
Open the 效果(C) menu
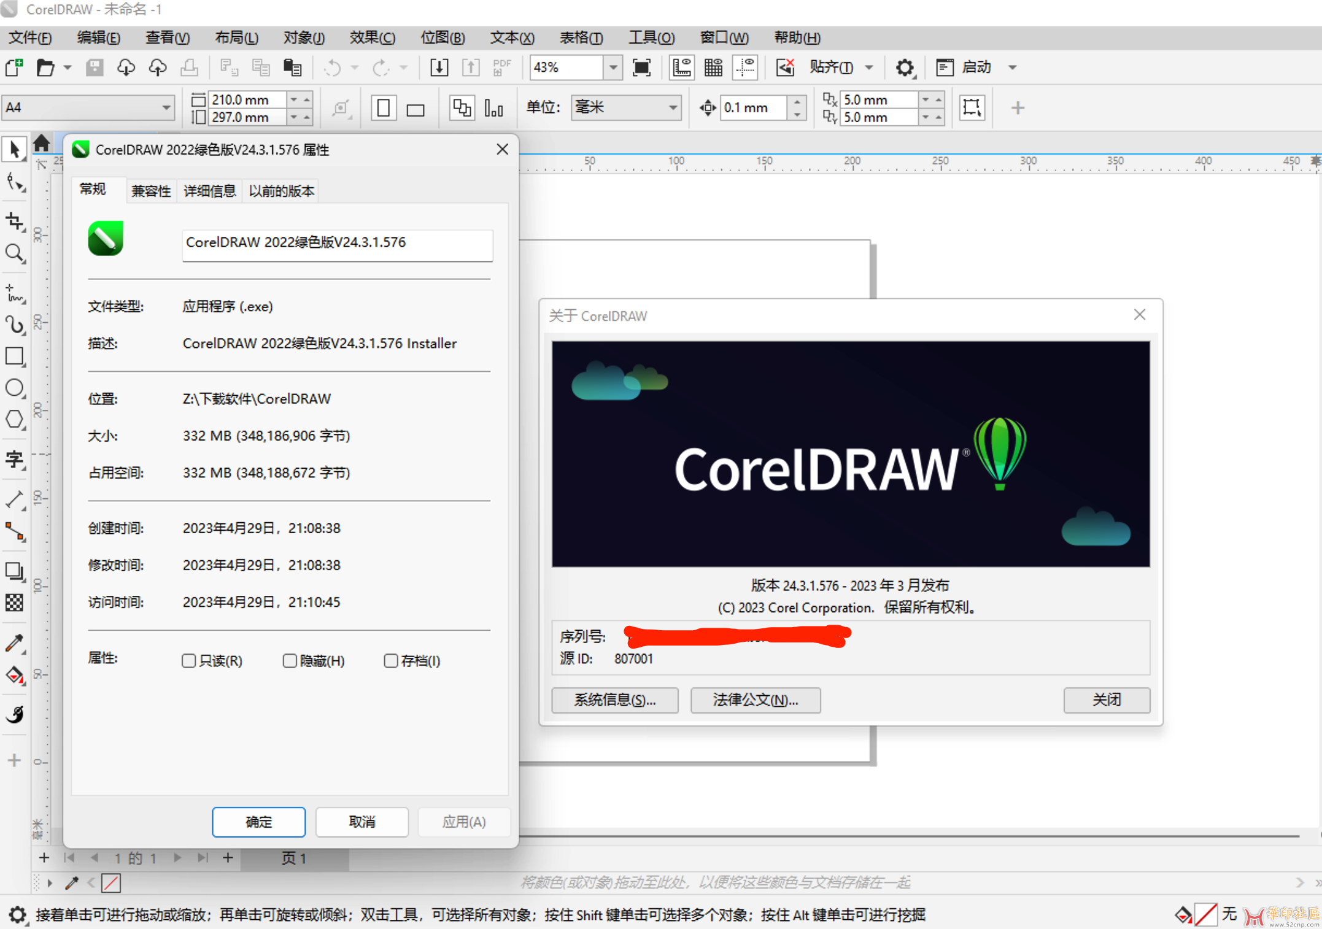[x=372, y=38]
